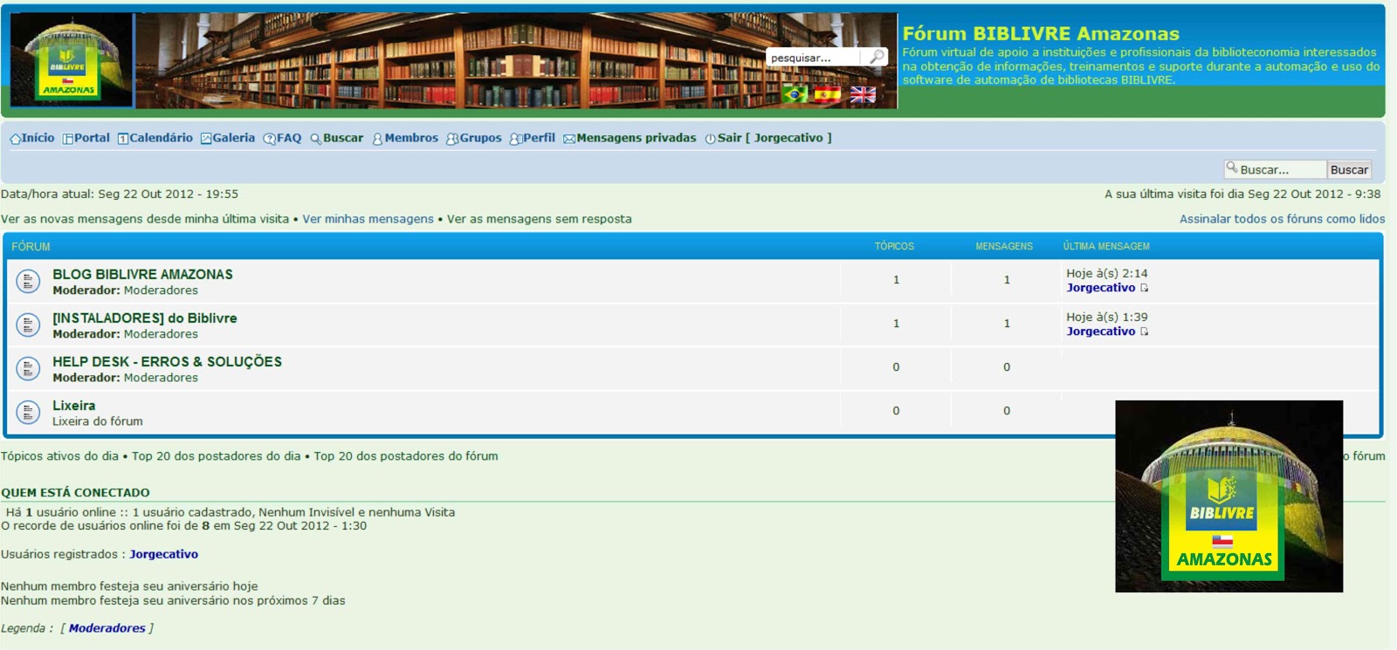
Task: Click latest-post icon next to Hoje 2:14 Jorgecativo
Action: [1144, 288]
